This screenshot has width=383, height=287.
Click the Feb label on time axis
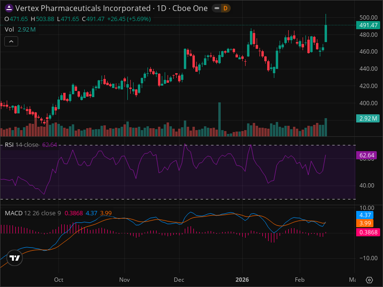(x=300, y=280)
